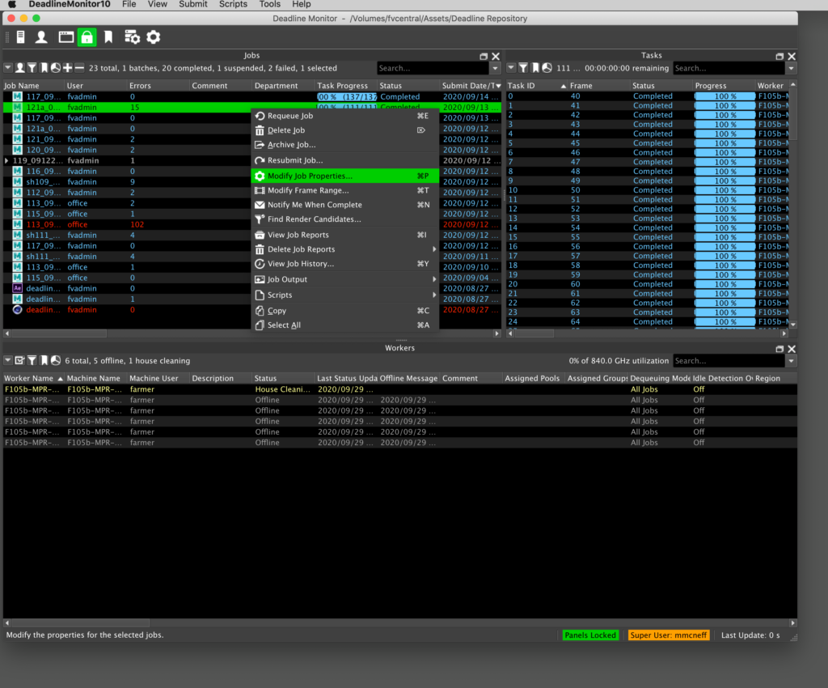Sort workers by Machine Name column header
828x688 pixels.
(96, 378)
